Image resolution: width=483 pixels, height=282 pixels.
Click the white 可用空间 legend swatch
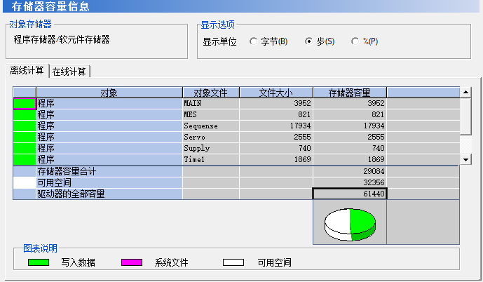tap(233, 263)
